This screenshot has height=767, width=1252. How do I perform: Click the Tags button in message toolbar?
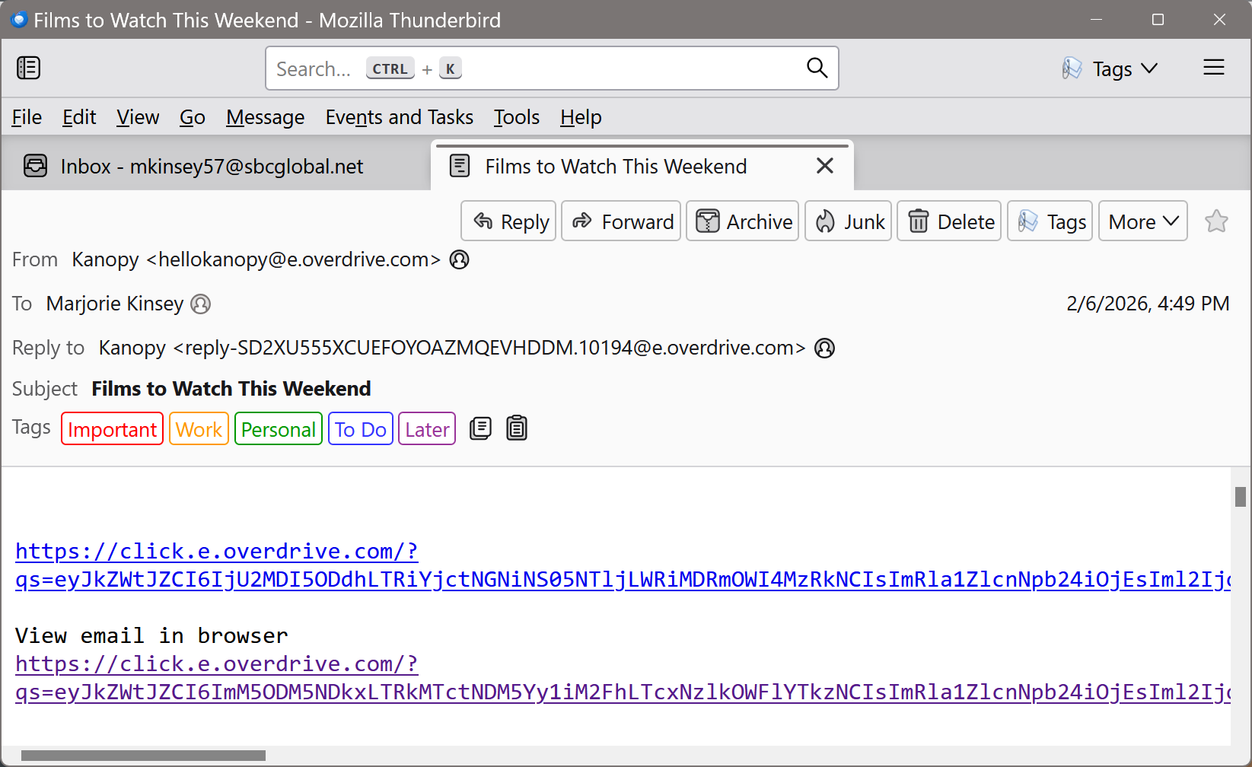[1050, 221]
